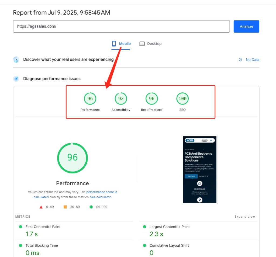Click the real users experience circle icon
276x257 pixels.
pos(16,60)
